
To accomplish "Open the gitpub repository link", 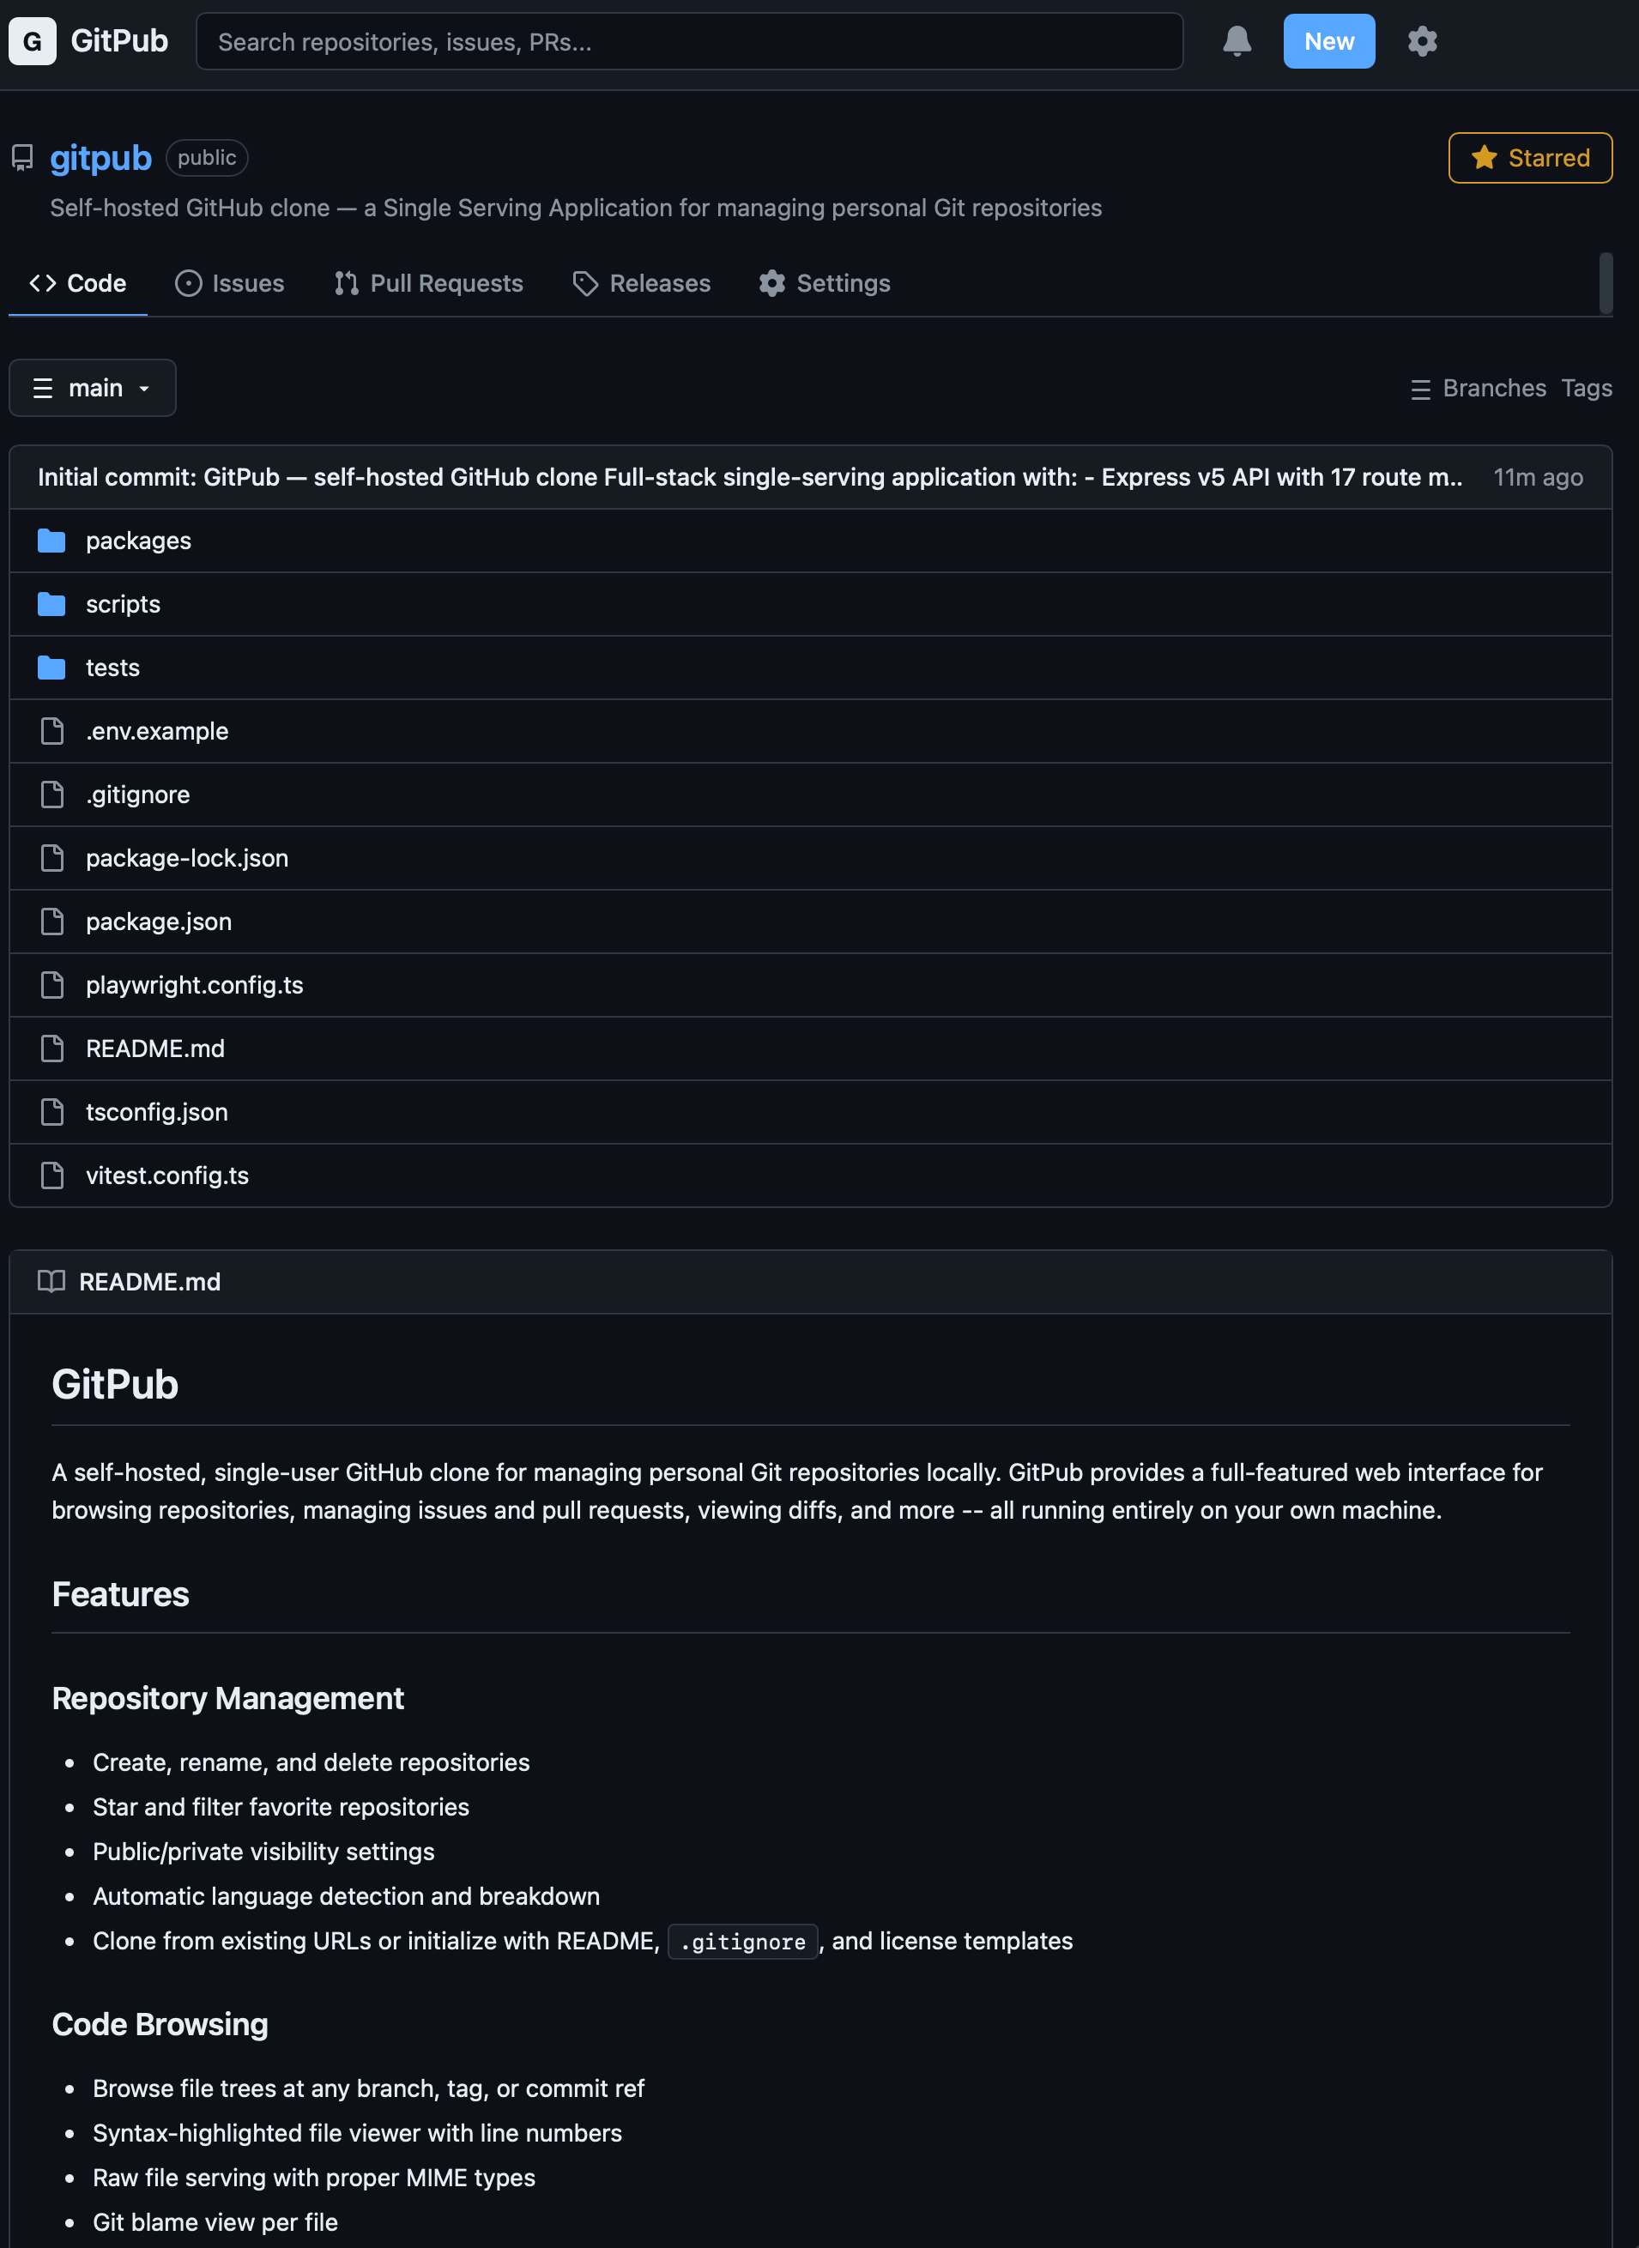I will pyautogui.click(x=100, y=157).
